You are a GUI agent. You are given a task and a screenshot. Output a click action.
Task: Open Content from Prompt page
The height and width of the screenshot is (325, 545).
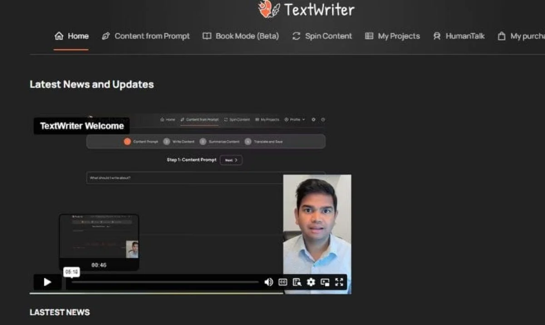tap(146, 36)
